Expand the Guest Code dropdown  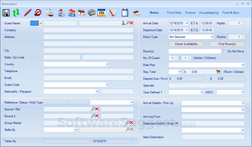(x=107, y=85)
